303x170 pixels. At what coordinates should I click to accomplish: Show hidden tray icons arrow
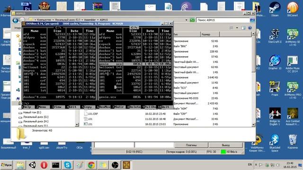[256, 165]
